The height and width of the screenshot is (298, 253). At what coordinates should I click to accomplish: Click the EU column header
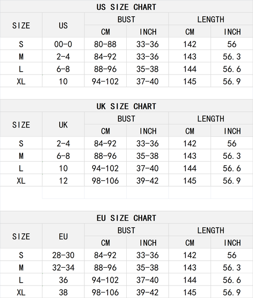(63, 237)
